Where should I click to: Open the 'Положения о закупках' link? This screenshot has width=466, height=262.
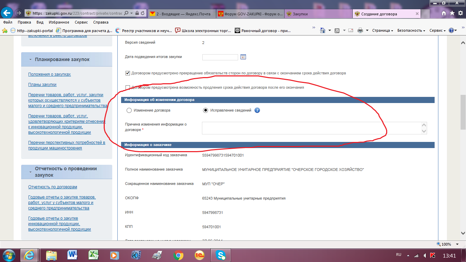point(49,74)
